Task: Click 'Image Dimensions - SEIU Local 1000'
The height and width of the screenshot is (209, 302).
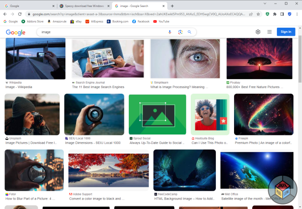Action: pyautogui.click(x=93, y=143)
